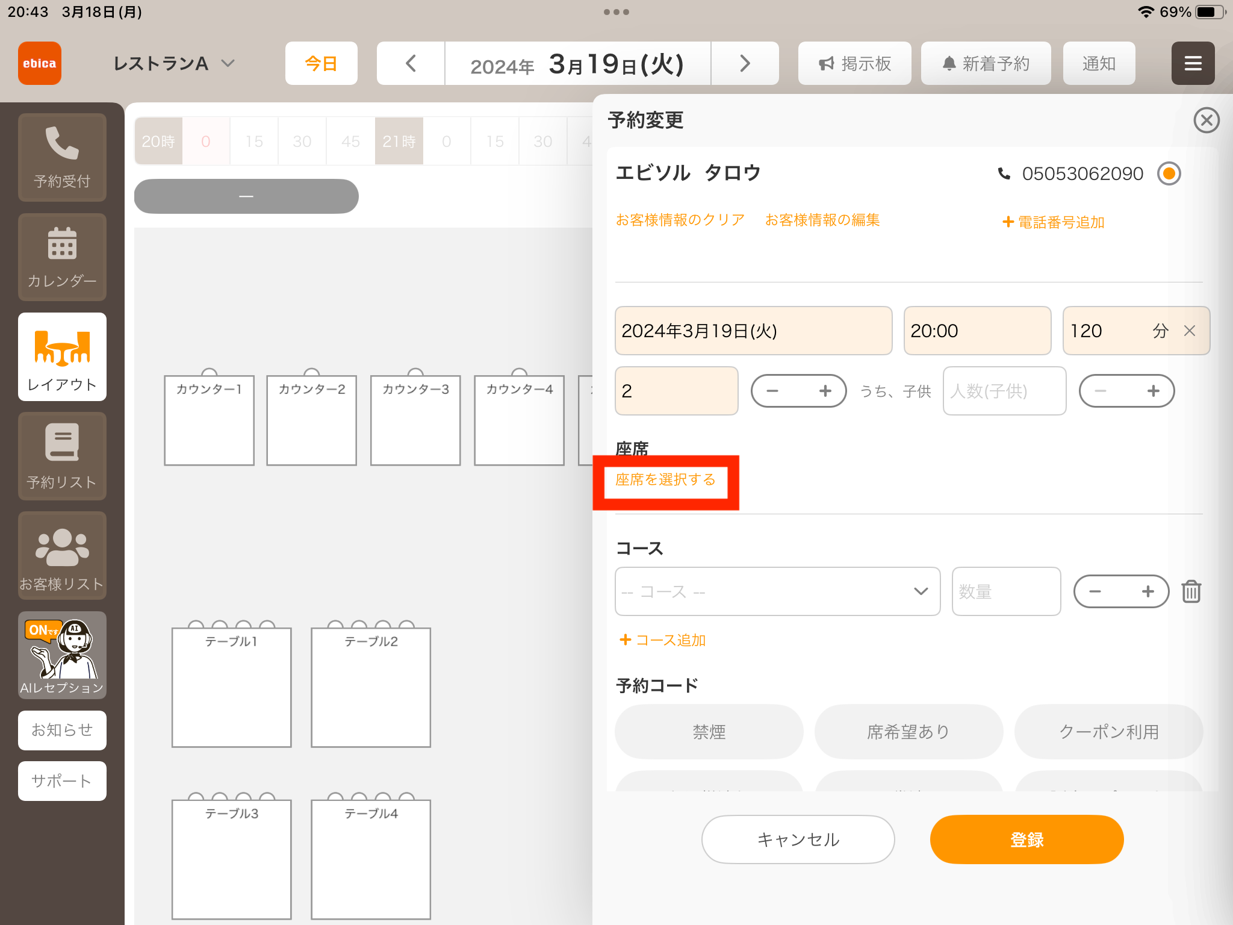Open the AIレセプション panel

tap(62, 655)
